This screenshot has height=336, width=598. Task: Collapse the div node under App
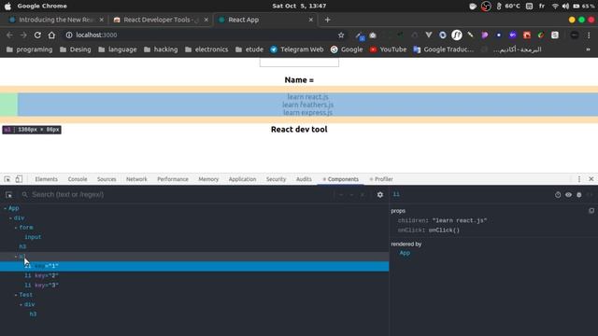pyautogui.click(x=10, y=217)
